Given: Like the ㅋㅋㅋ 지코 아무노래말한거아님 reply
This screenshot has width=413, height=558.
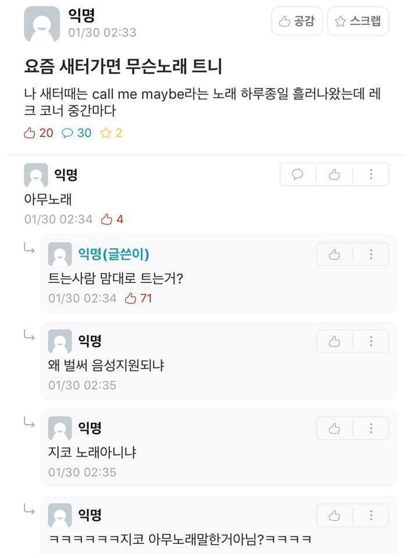Looking at the screenshot, I should tap(334, 516).
